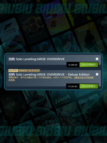
Task: Click Windows icon on standard edition row
Action: [x=97, y=59]
